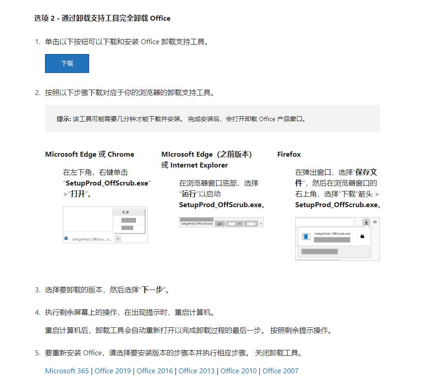Click the Internet Explorer download bar screenshot
The height and width of the screenshot is (385, 424).
tap(221, 223)
